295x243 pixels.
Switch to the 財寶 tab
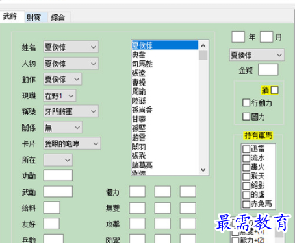point(36,17)
